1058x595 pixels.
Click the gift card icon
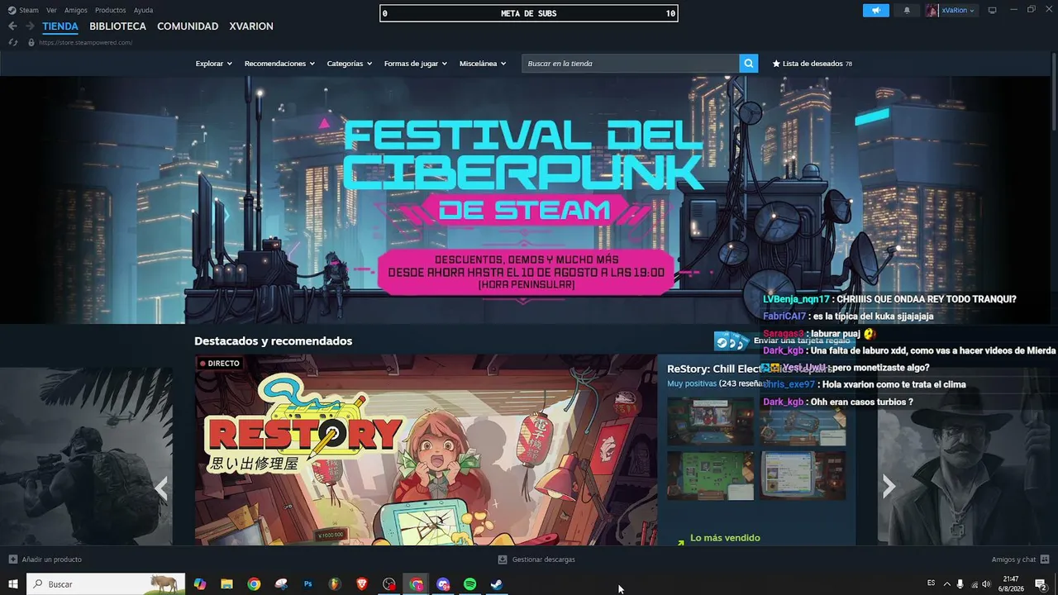(x=731, y=340)
